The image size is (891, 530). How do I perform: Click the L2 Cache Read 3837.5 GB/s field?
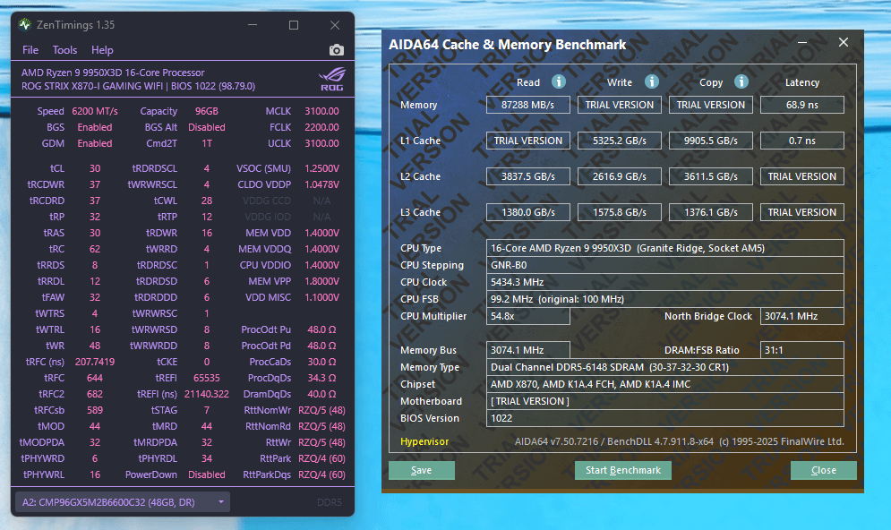(528, 176)
